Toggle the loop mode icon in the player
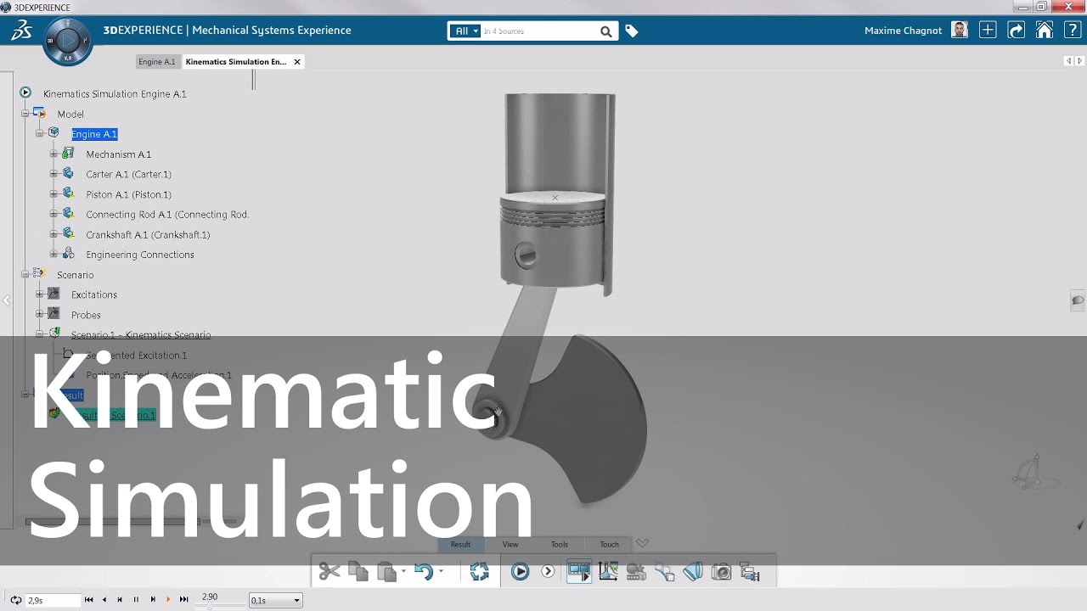1087x611 pixels. click(x=15, y=600)
